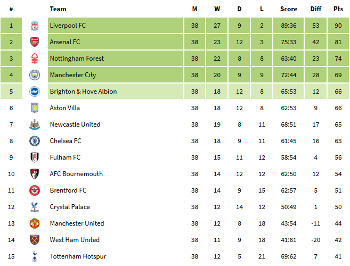Screen dimensions: 350x266
Task: Open the Brentford FC team link
Action: [68, 190]
